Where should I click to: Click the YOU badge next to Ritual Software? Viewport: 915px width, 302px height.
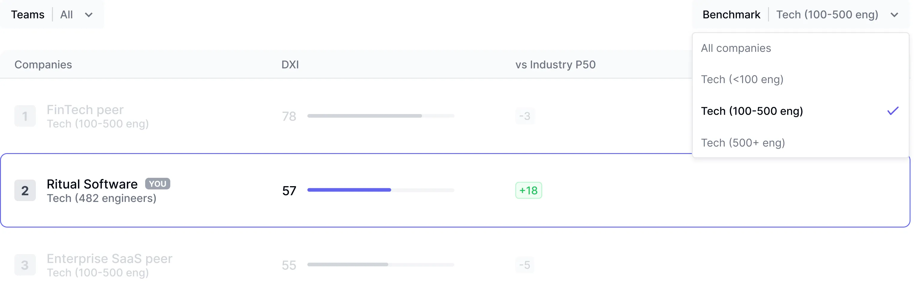(157, 184)
